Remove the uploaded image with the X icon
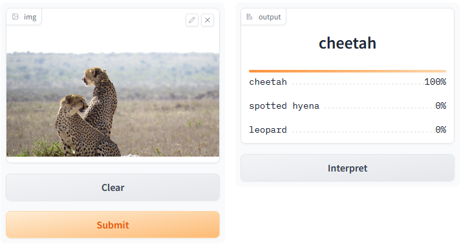The width and height of the screenshot is (461, 244). [208, 20]
